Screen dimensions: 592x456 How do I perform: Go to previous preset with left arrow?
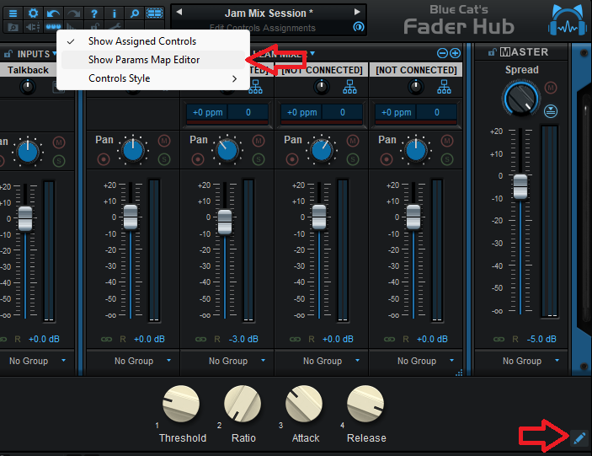click(x=179, y=12)
